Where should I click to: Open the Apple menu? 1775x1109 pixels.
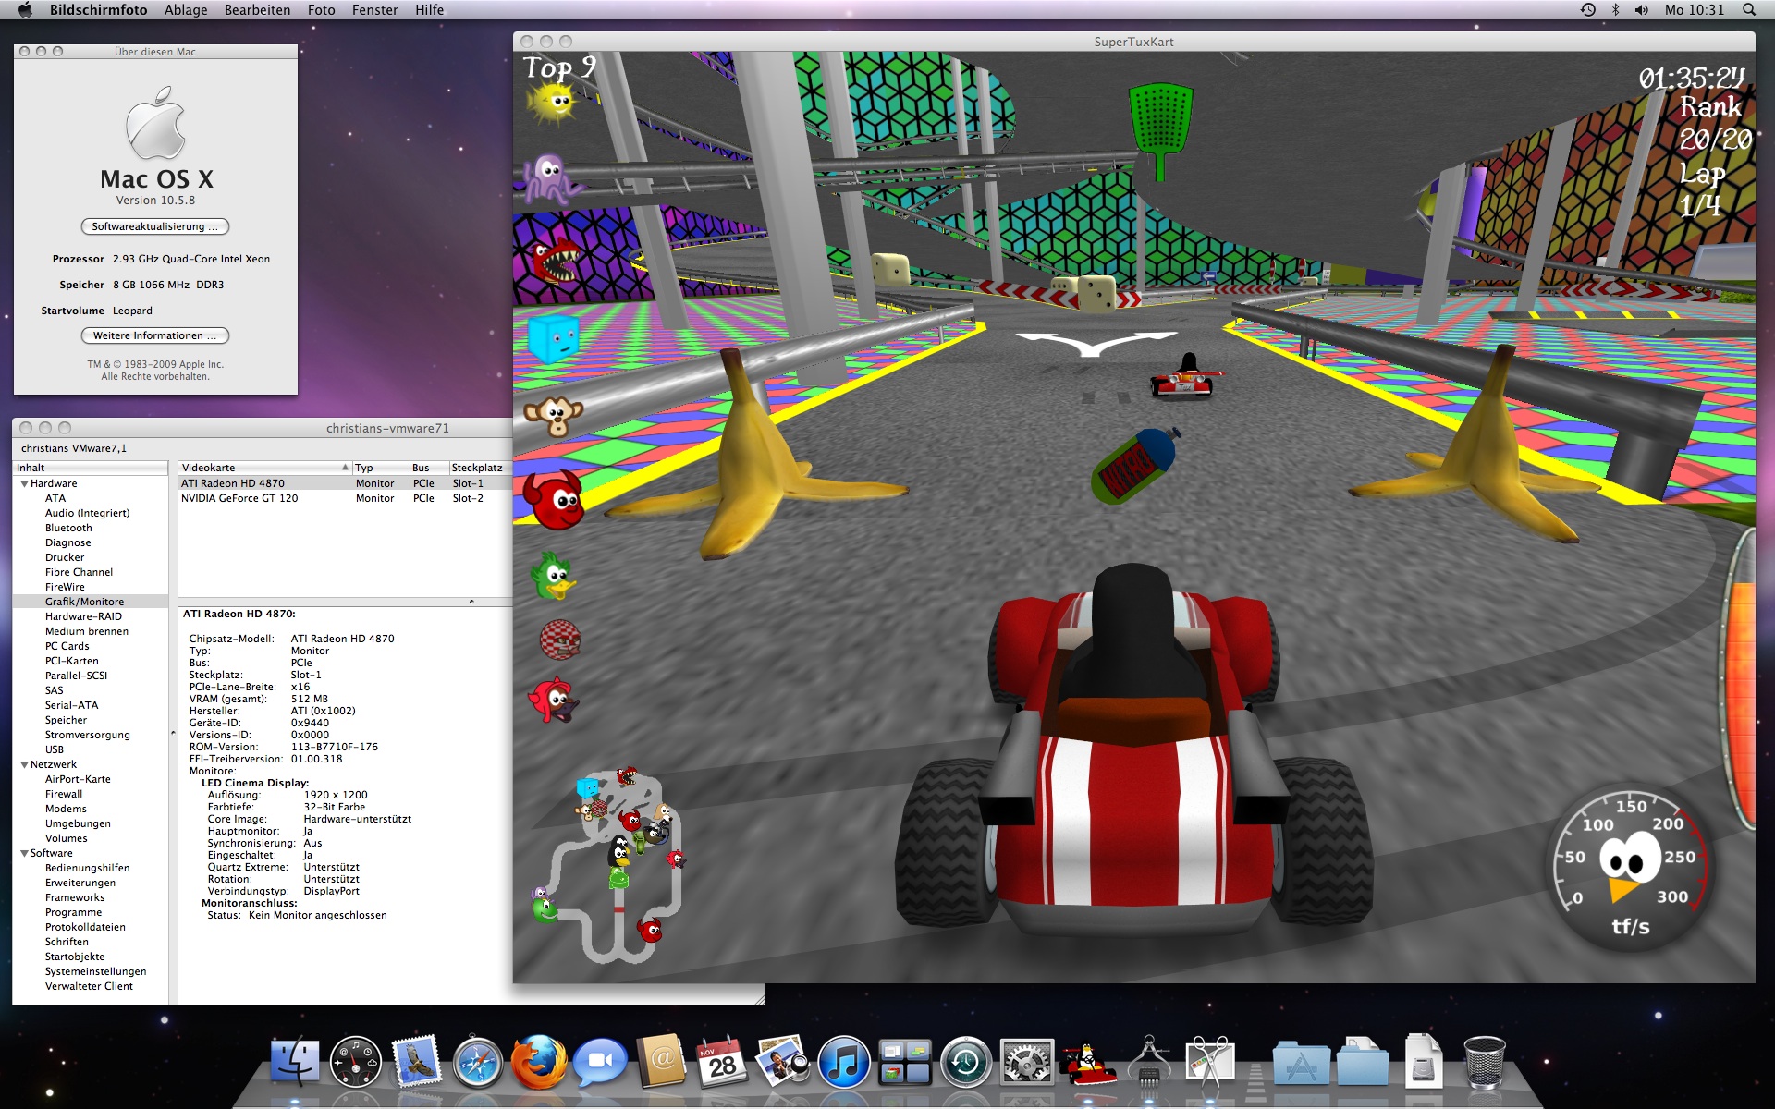coord(25,9)
